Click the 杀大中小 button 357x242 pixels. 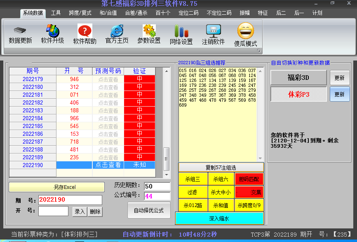(x=221, y=192)
